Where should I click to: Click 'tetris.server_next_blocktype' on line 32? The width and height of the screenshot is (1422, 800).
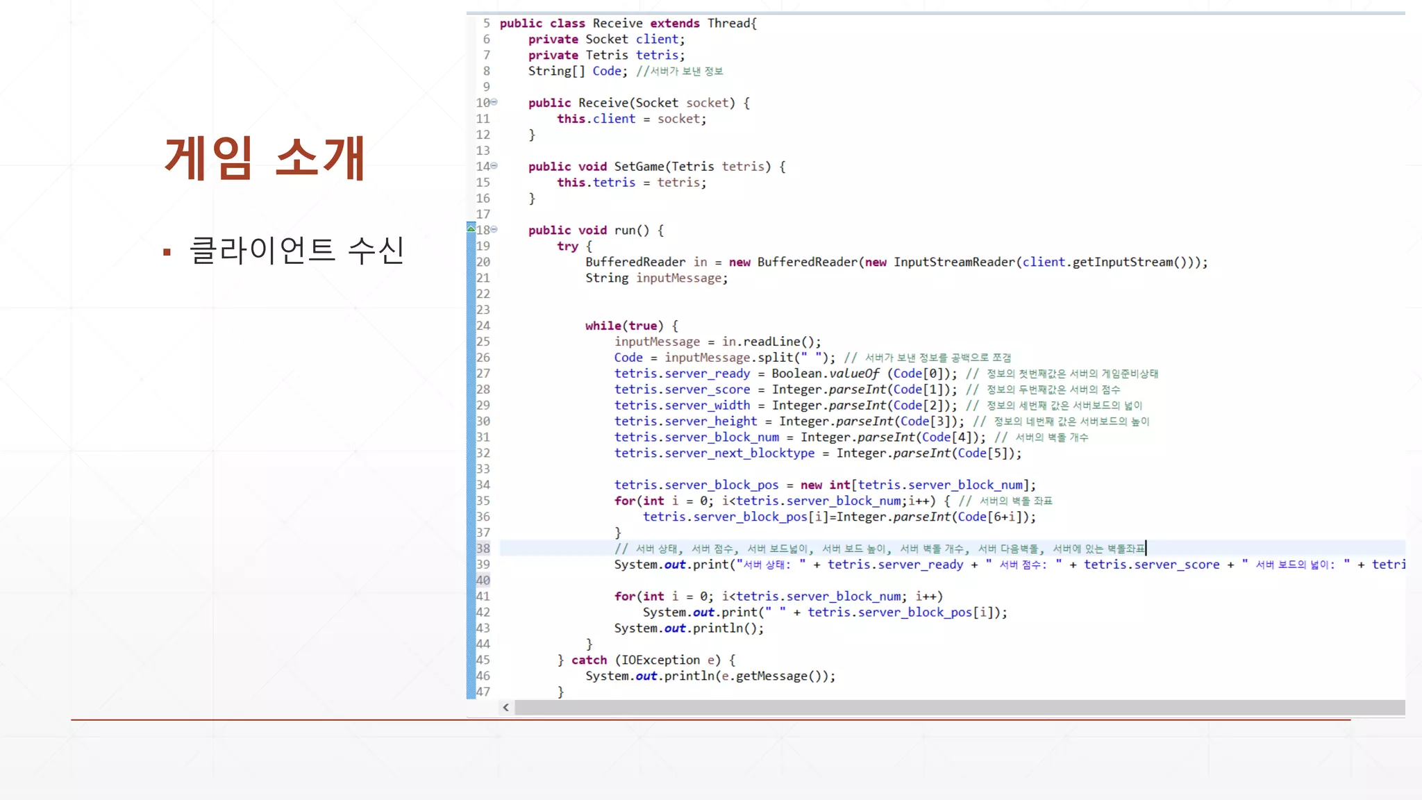pyautogui.click(x=714, y=453)
